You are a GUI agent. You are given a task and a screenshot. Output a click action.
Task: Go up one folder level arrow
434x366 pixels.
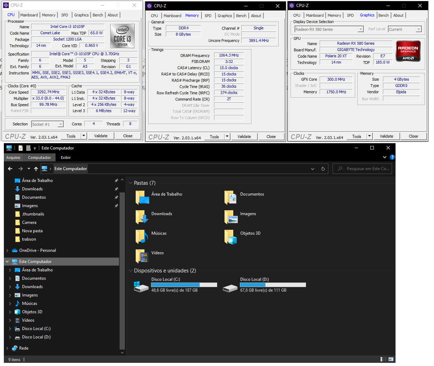[x=36, y=169]
